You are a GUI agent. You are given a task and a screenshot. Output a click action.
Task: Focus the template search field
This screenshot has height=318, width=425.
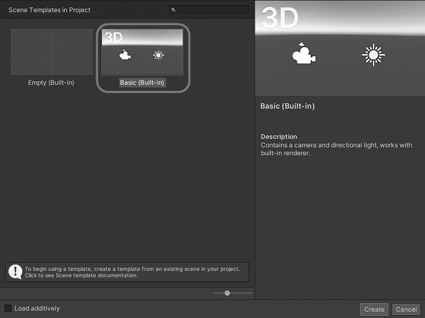coord(209,10)
